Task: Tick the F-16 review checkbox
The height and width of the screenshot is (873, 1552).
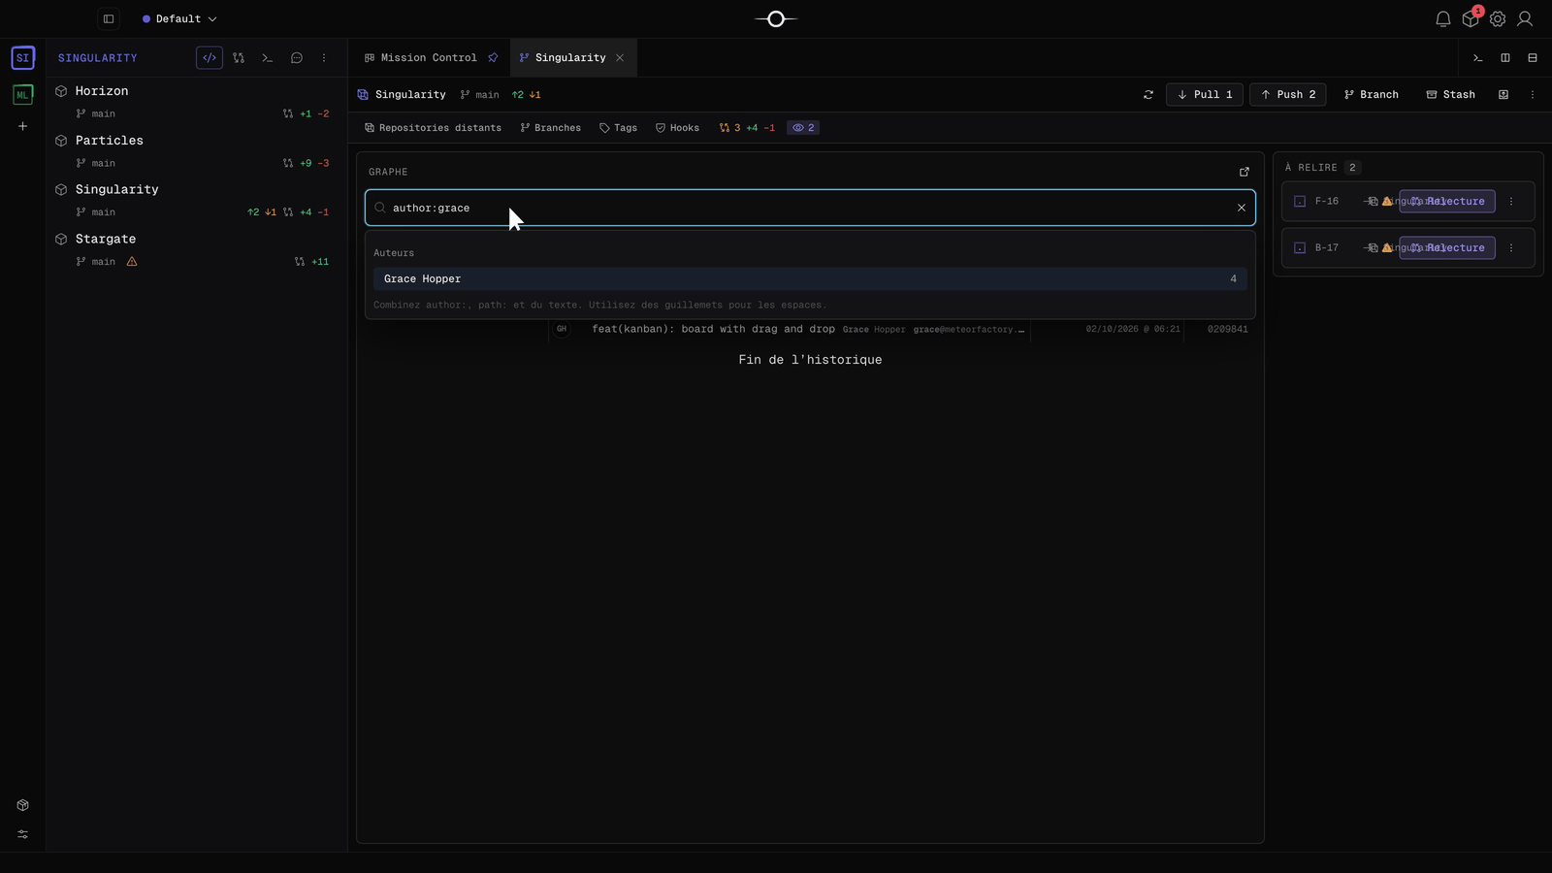Action: pos(1300,202)
